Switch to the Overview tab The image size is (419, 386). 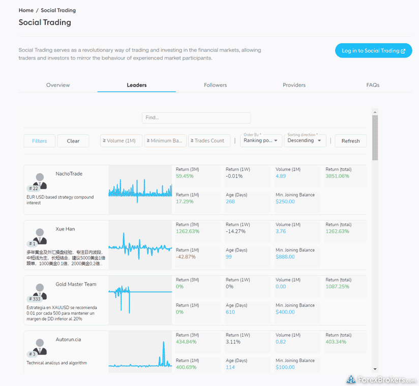(58, 85)
